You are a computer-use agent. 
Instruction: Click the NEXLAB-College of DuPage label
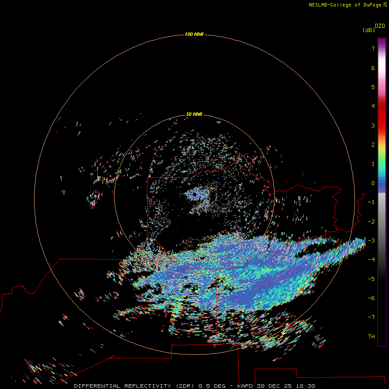345,5
